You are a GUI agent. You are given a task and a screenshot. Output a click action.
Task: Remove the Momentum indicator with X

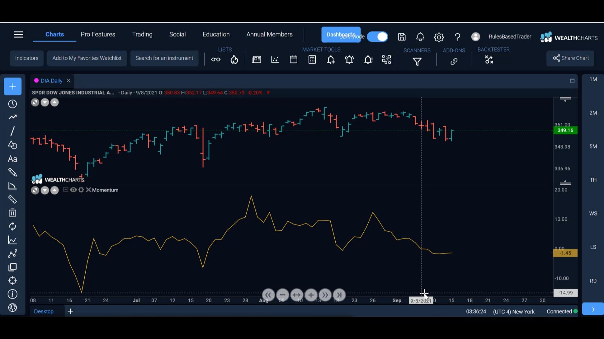(x=88, y=190)
